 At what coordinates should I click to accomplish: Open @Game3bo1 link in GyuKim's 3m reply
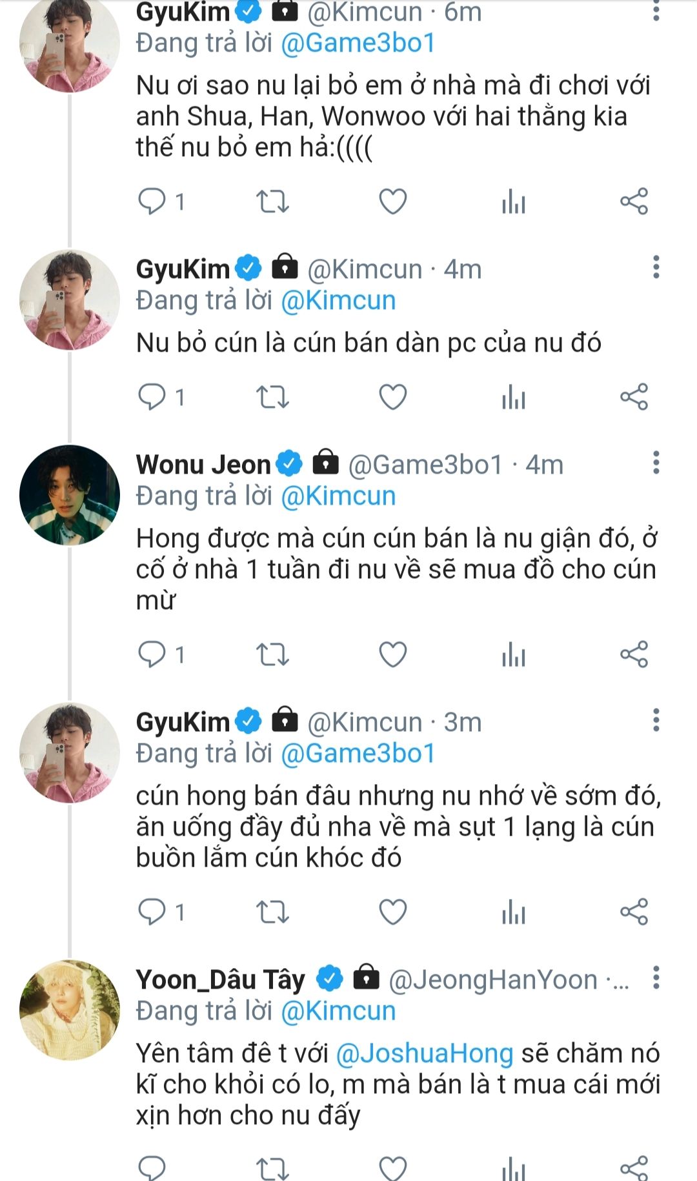pyautogui.click(x=358, y=754)
